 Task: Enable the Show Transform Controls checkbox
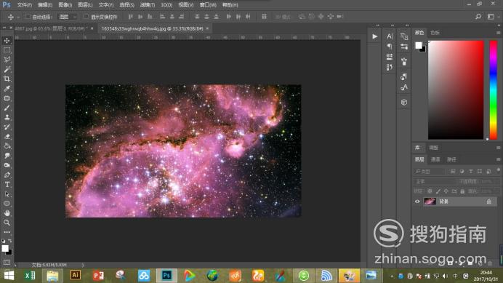86,17
